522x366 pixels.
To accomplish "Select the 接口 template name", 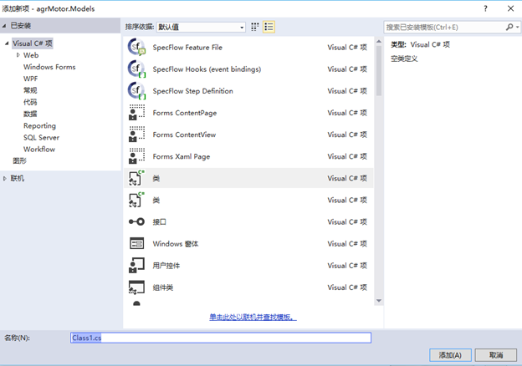I will pyautogui.click(x=159, y=221).
